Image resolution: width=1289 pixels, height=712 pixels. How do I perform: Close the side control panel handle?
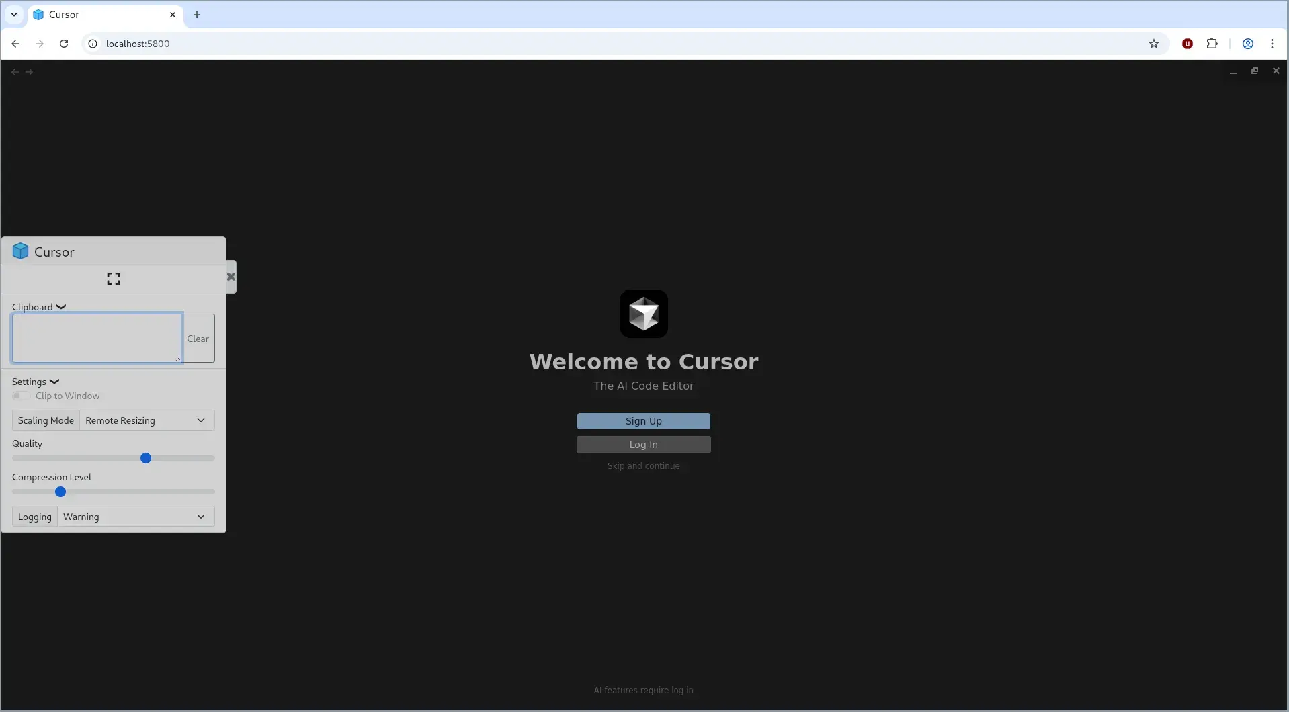click(231, 277)
